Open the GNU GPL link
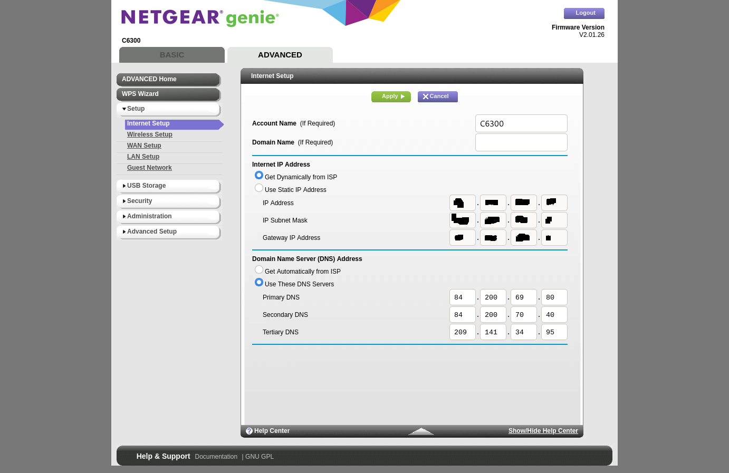The width and height of the screenshot is (729, 473). click(x=260, y=457)
